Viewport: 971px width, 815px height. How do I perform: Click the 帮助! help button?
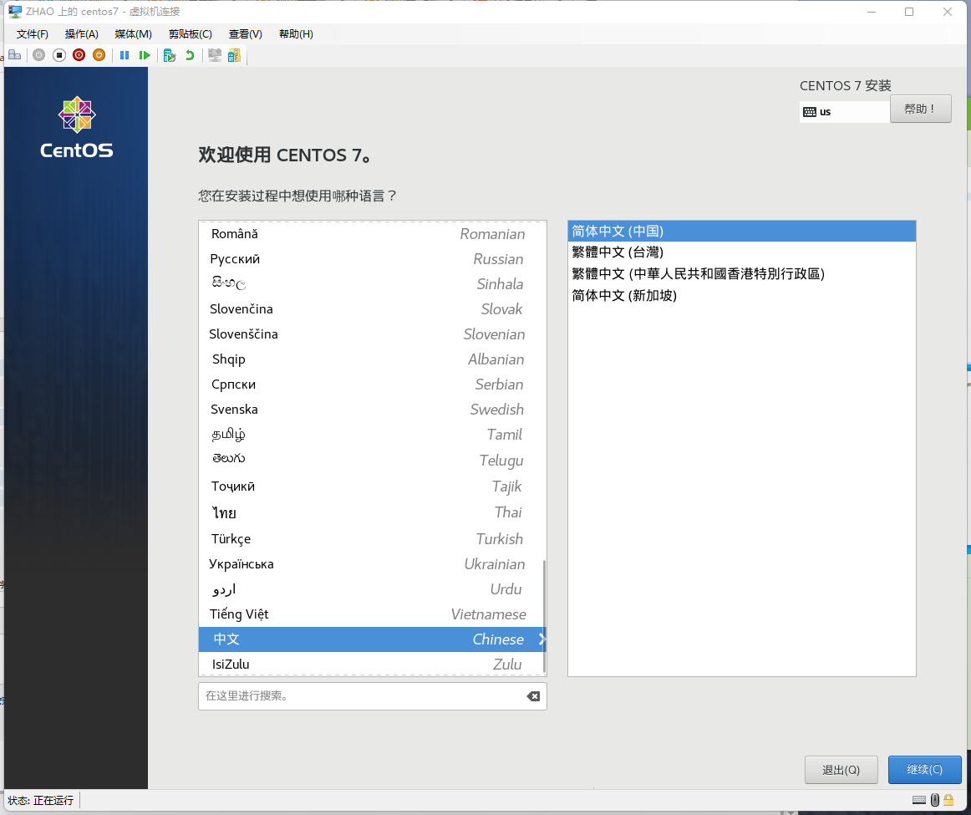pos(920,109)
